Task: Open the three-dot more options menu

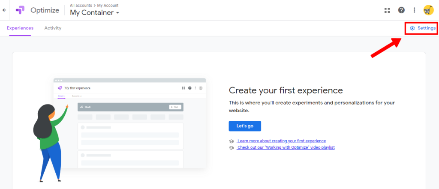Action: click(415, 10)
